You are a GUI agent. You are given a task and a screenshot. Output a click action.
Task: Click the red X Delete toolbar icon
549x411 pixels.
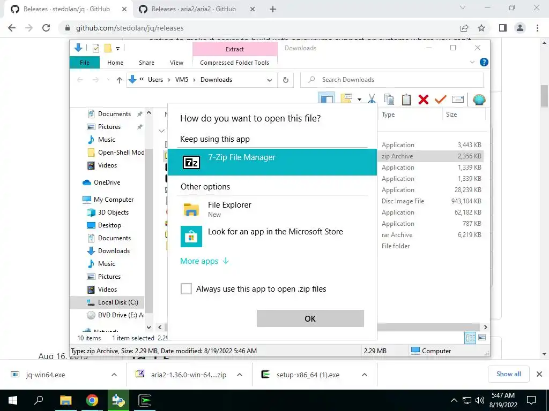(x=424, y=99)
